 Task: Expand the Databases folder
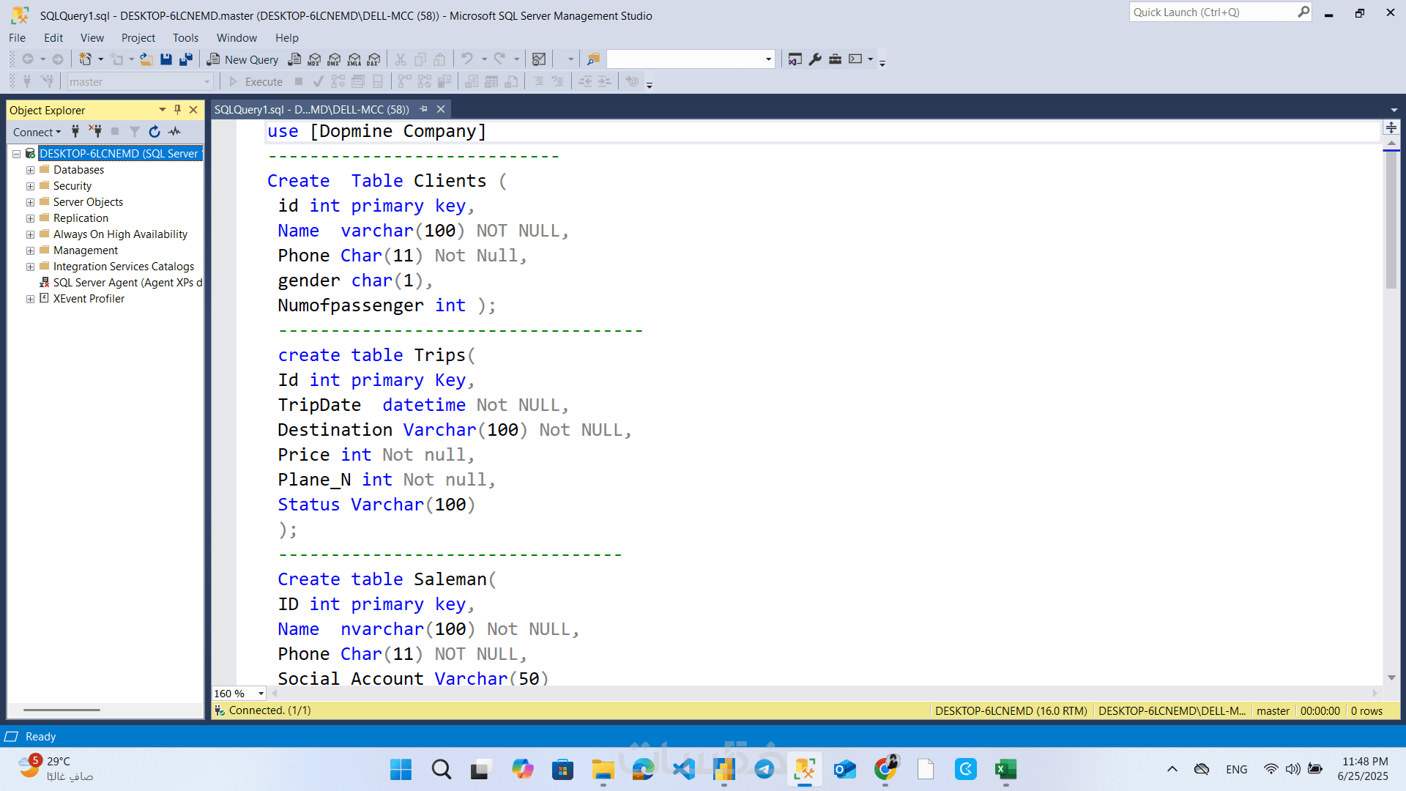(30, 170)
